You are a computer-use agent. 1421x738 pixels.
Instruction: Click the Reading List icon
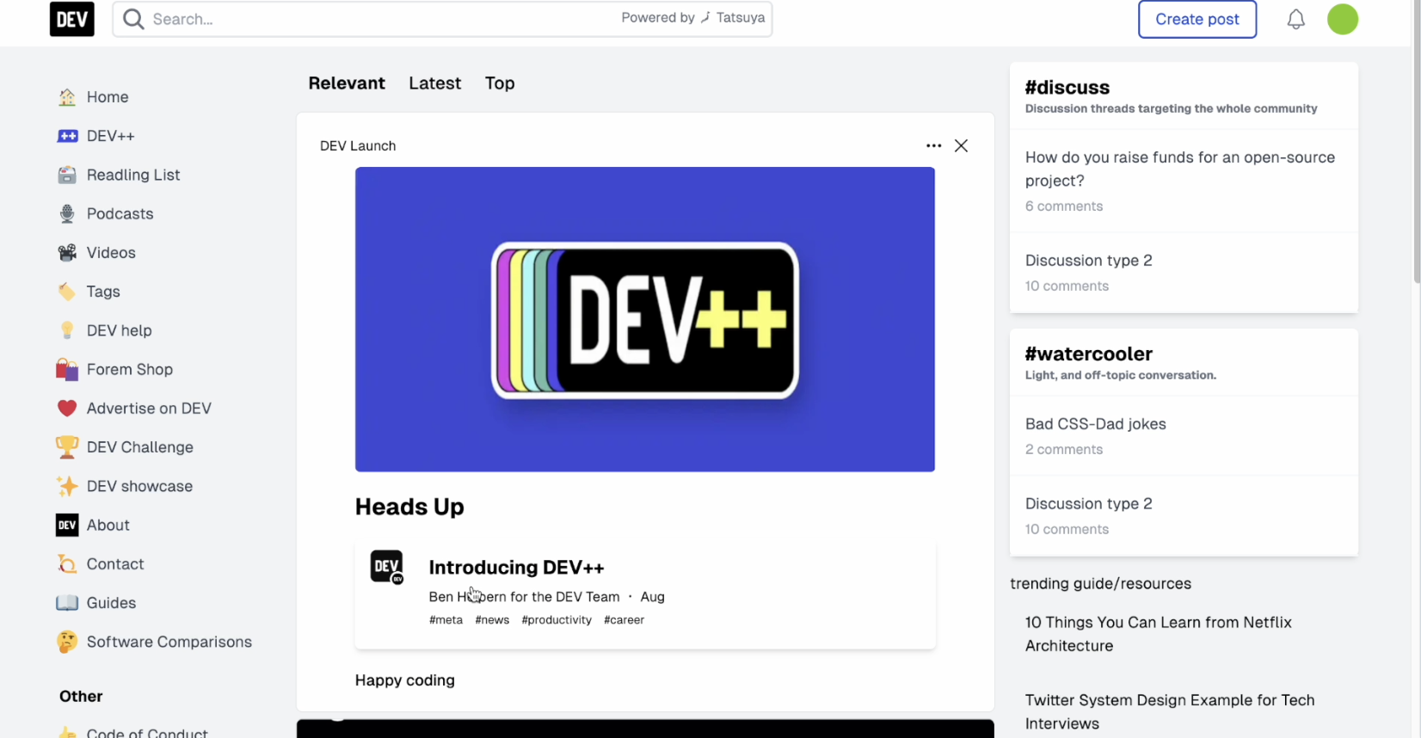(67, 175)
